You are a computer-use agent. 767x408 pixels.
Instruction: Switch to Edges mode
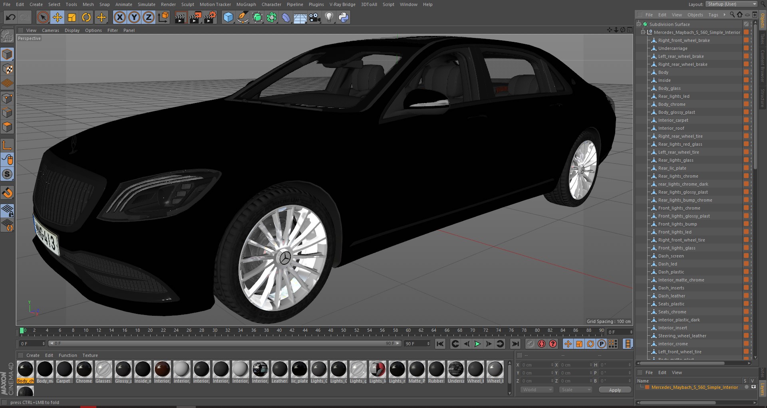point(7,113)
